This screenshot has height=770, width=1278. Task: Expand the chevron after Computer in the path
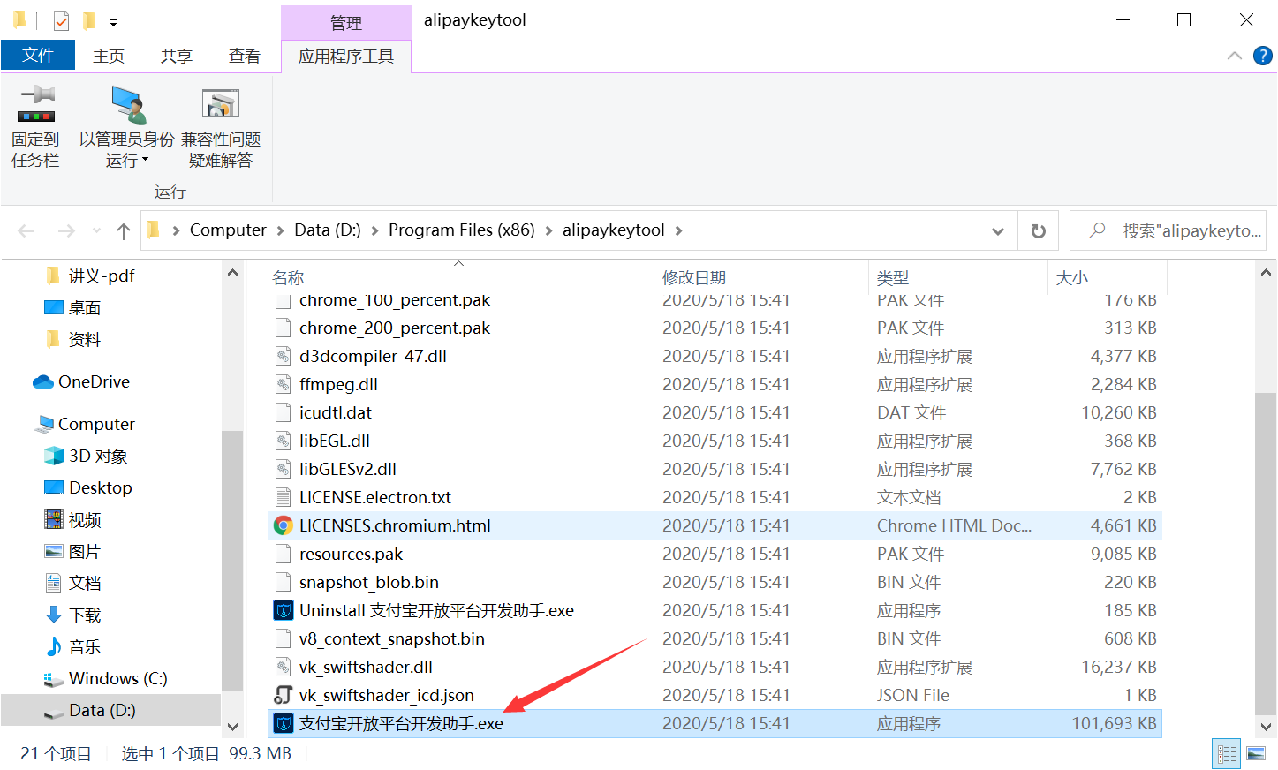[x=281, y=231]
